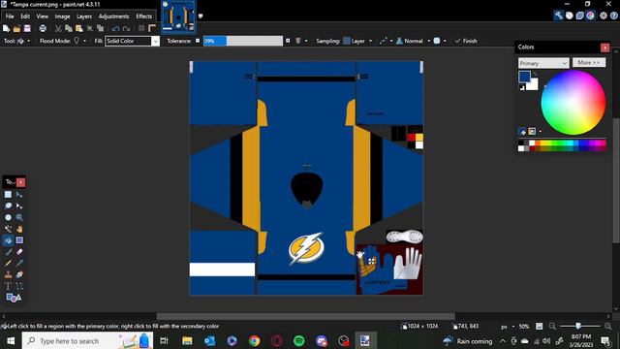620x349 pixels.
Task: Click the Redo arrow icon
Action: pyautogui.click(x=126, y=28)
